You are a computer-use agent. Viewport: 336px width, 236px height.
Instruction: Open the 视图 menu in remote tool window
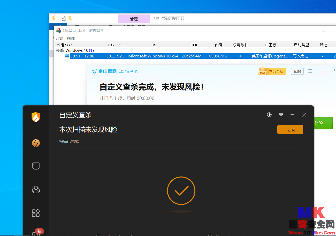71,38
